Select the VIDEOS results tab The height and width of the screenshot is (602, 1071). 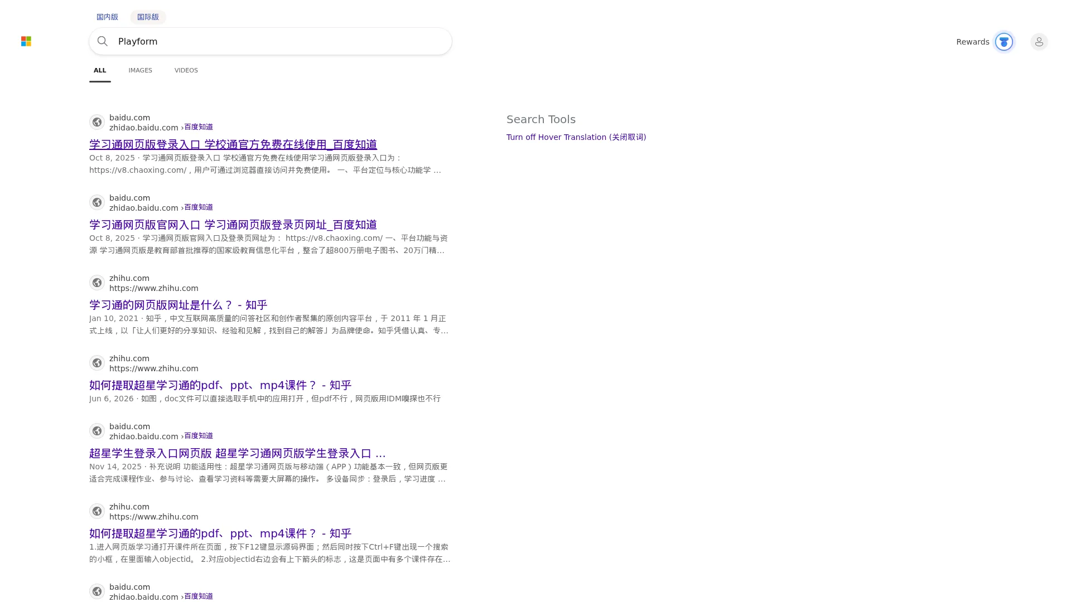pos(186,70)
